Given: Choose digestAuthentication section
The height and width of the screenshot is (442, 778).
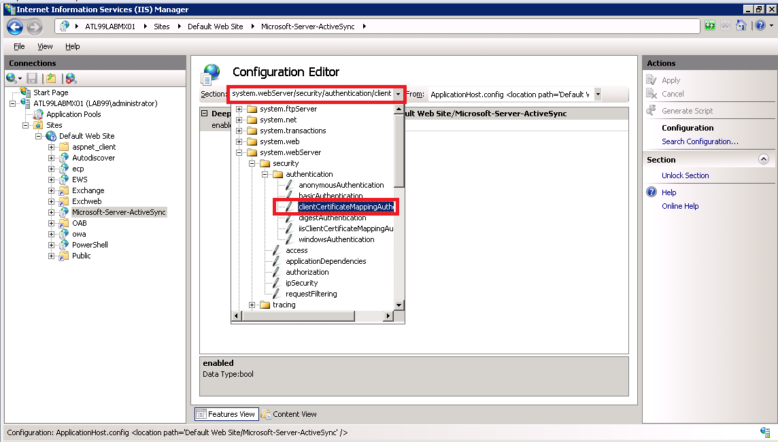Looking at the screenshot, I should tap(333, 218).
